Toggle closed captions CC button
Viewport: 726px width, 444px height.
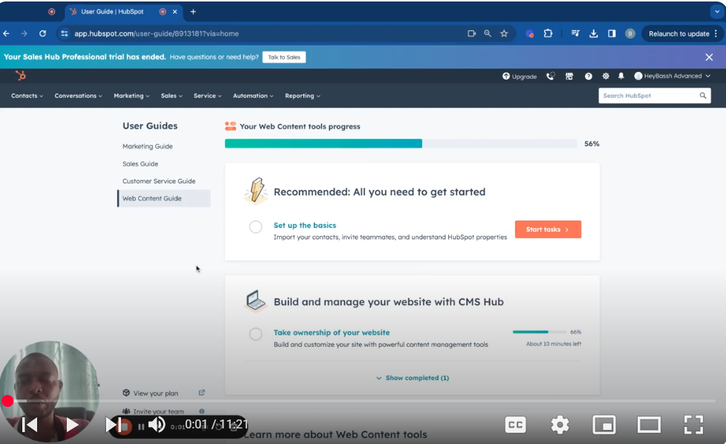(515, 425)
